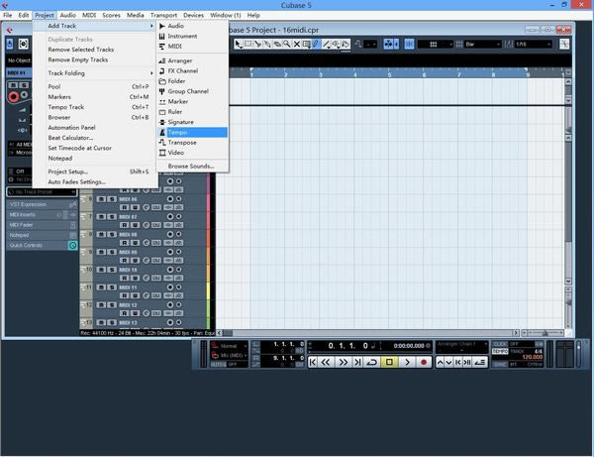594x457 pixels.
Task: Click the Folder track icon in submenu
Action: click(161, 81)
